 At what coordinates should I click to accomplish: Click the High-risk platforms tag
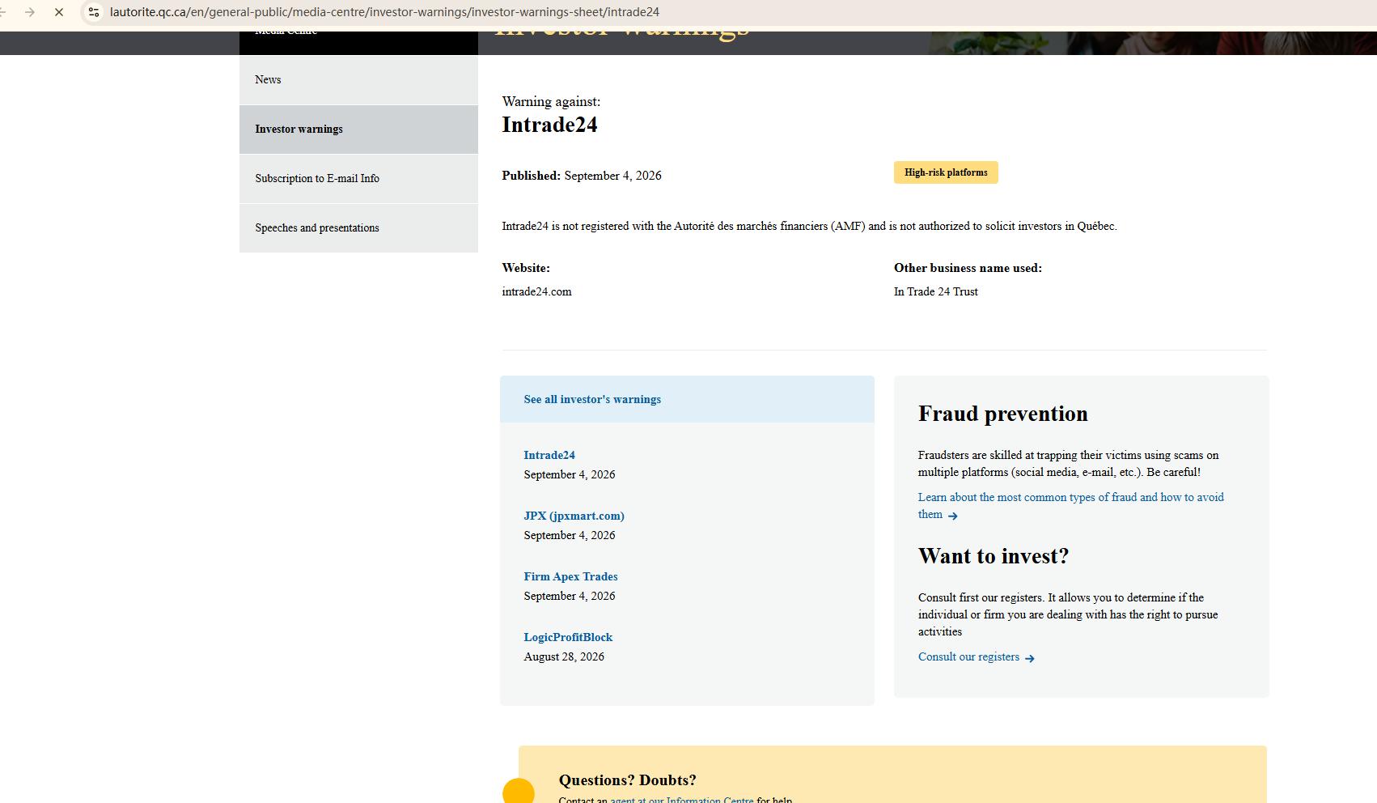click(x=946, y=172)
